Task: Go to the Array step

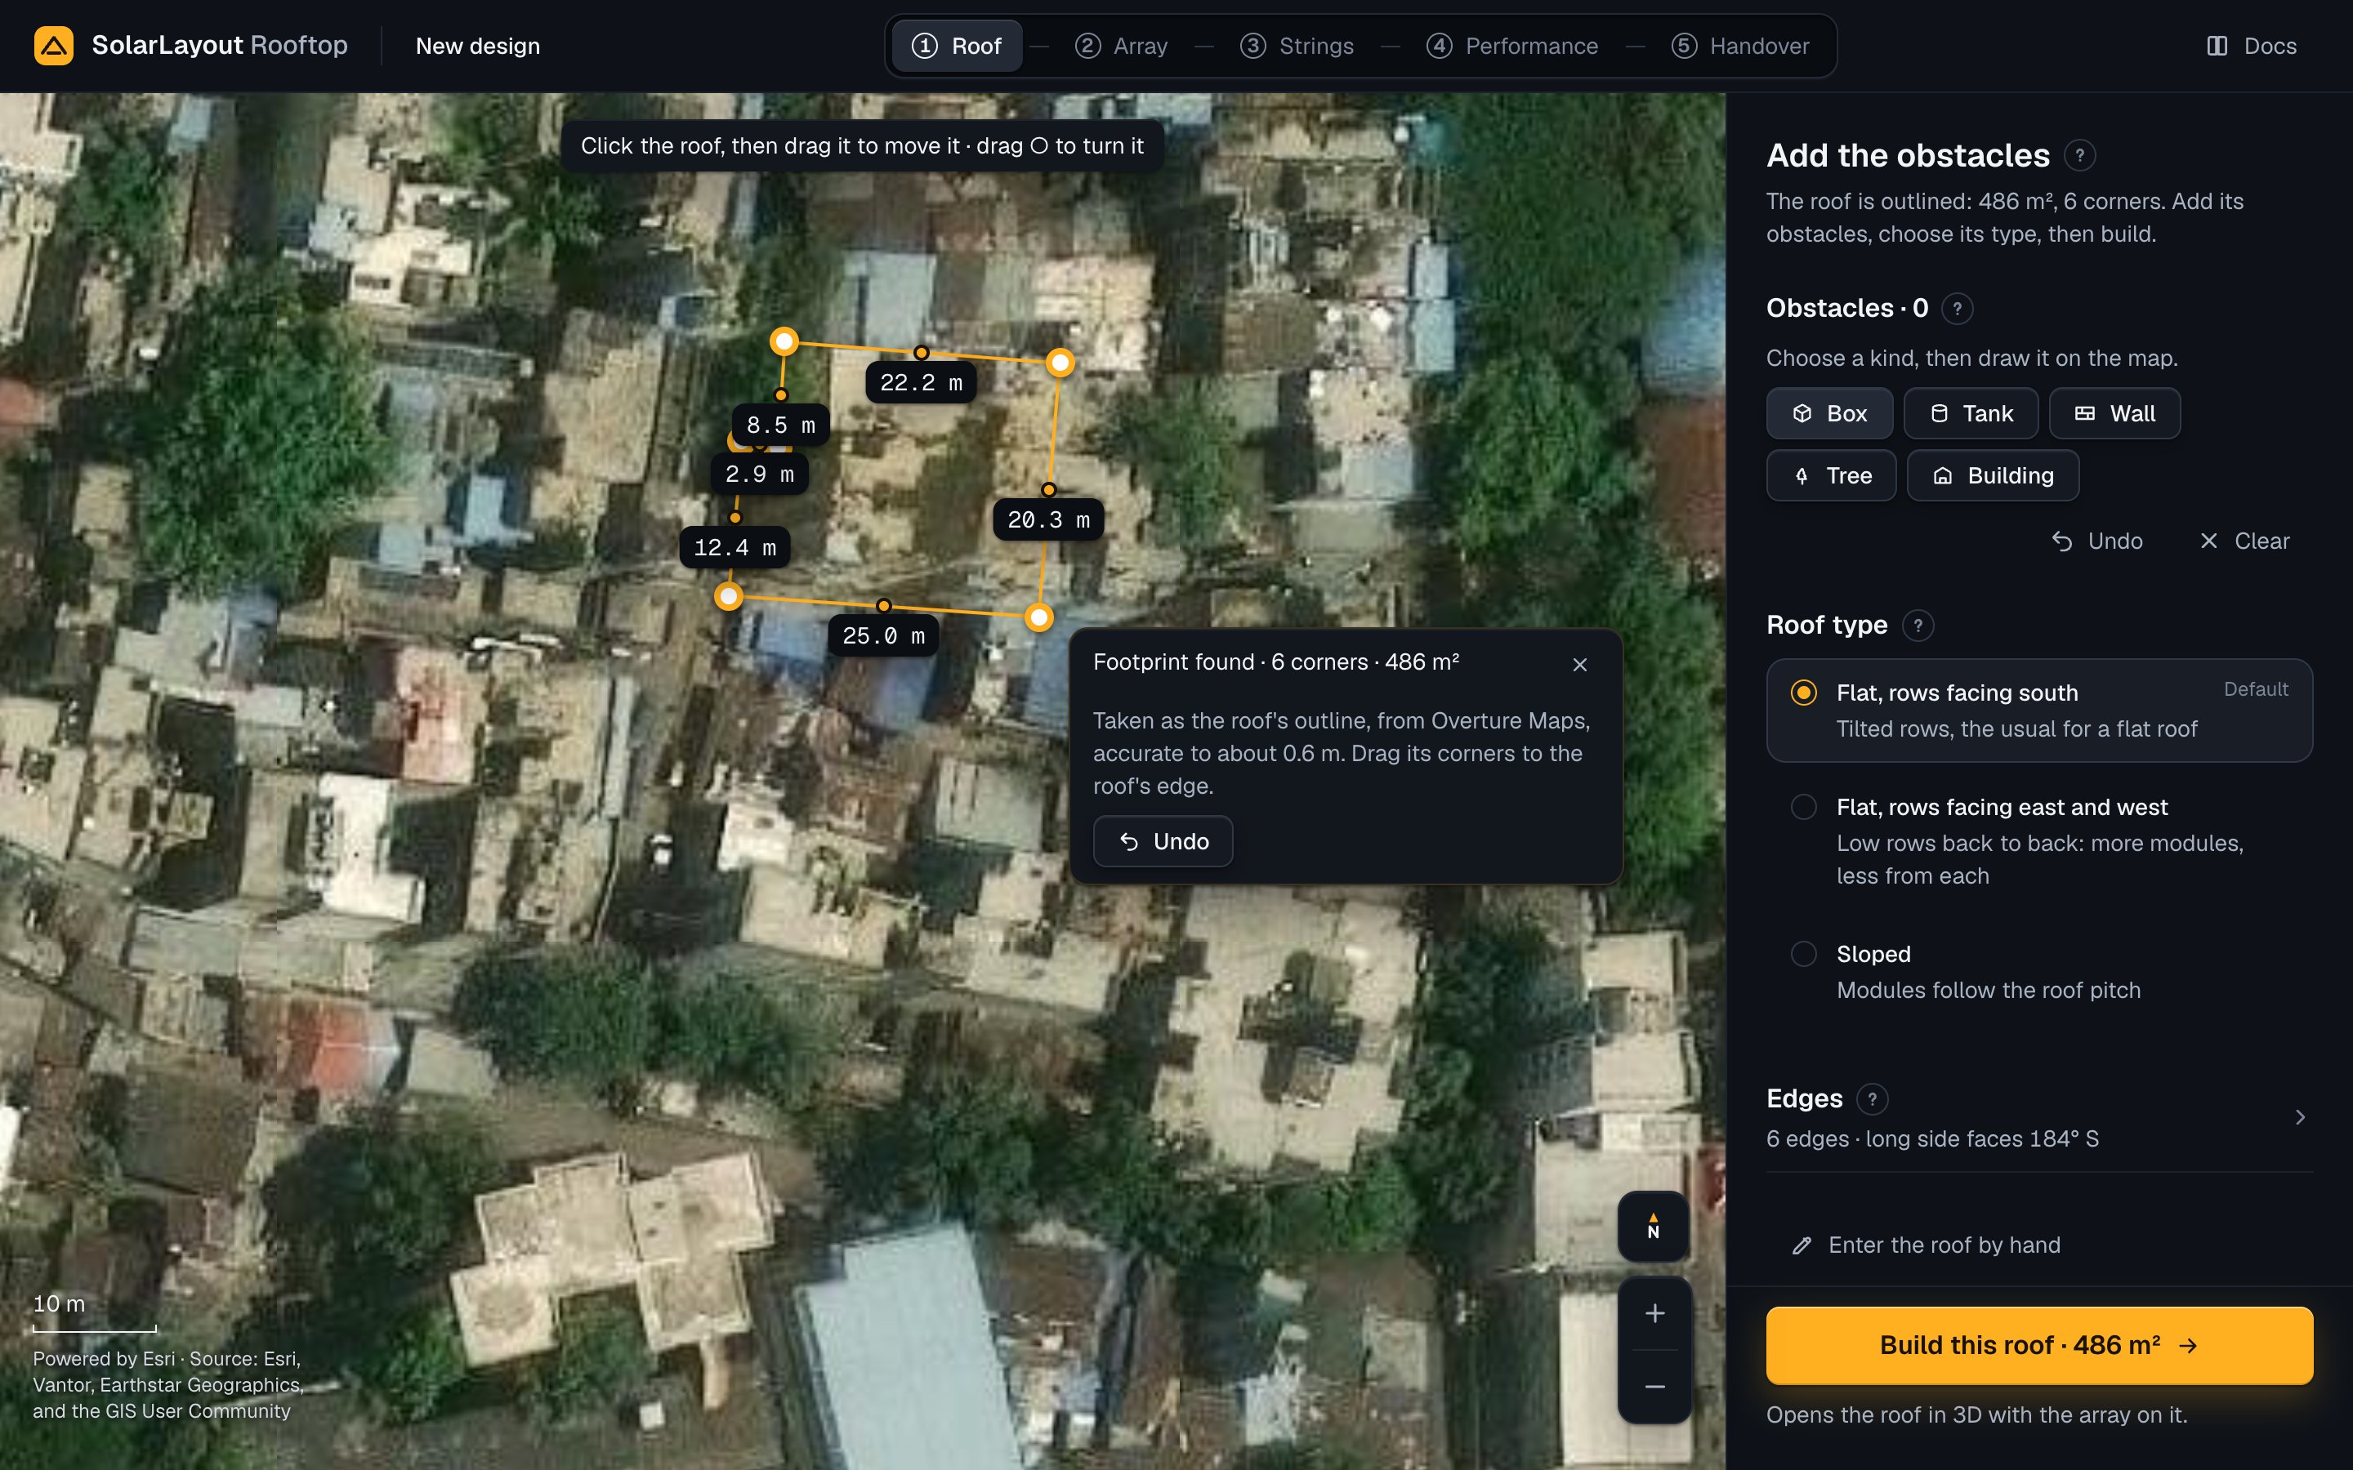Action: pyautogui.click(x=1121, y=46)
